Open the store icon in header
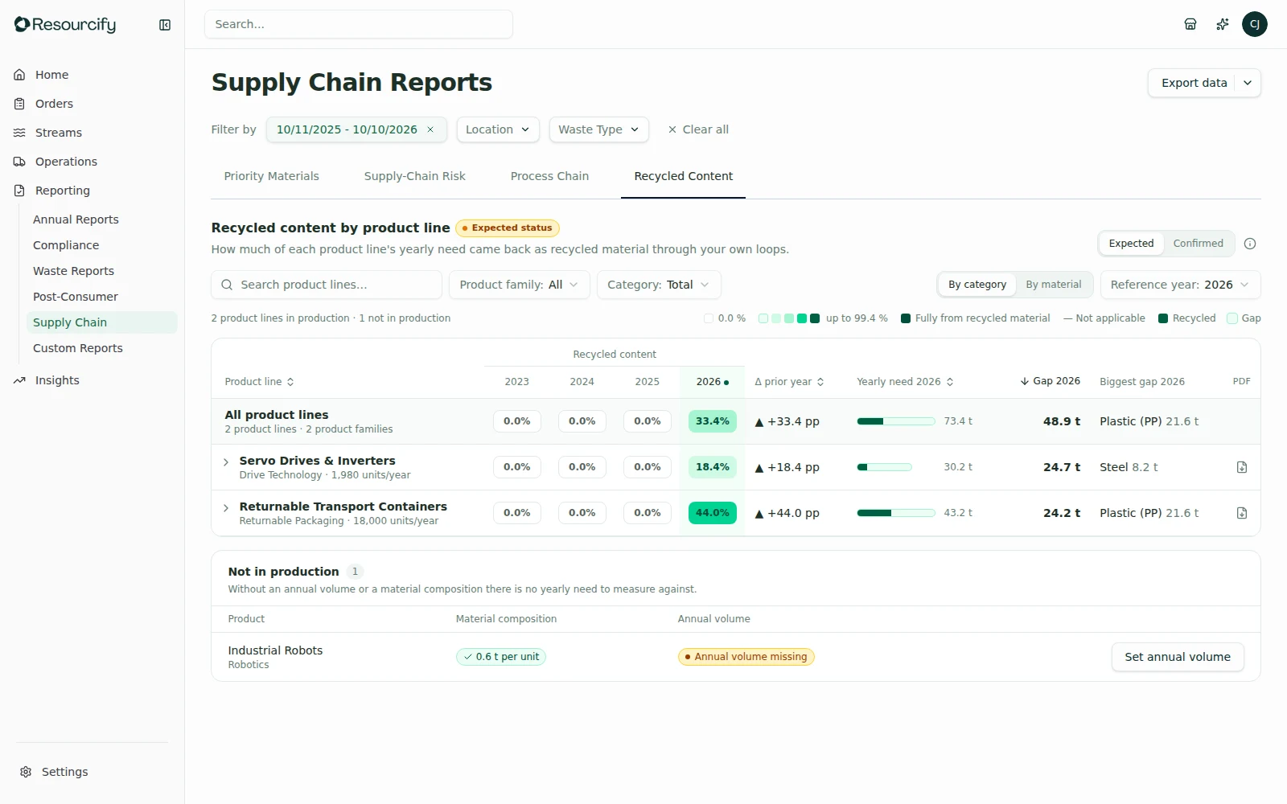Viewport: 1287px width, 804px height. [x=1190, y=24]
